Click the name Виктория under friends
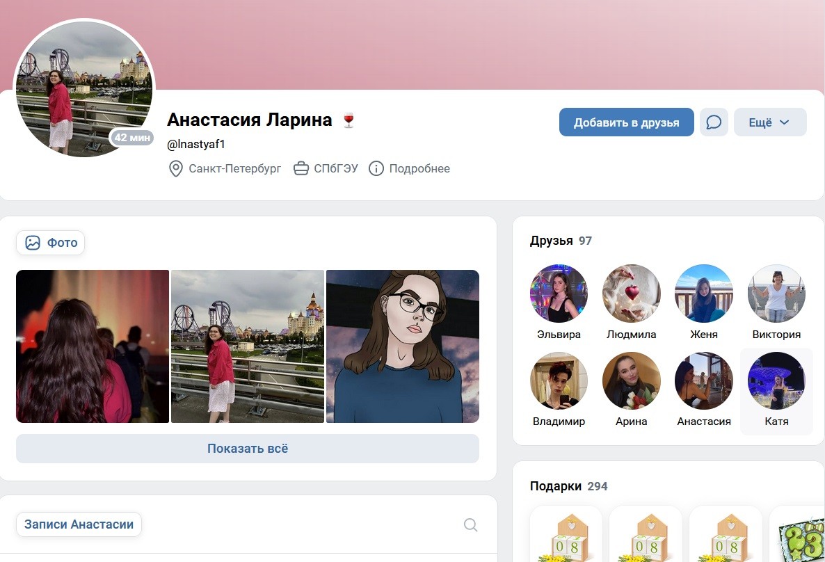This screenshot has height=562, width=825. 776,334
